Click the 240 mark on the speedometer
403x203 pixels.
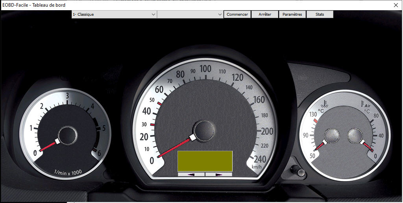tap(260, 159)
